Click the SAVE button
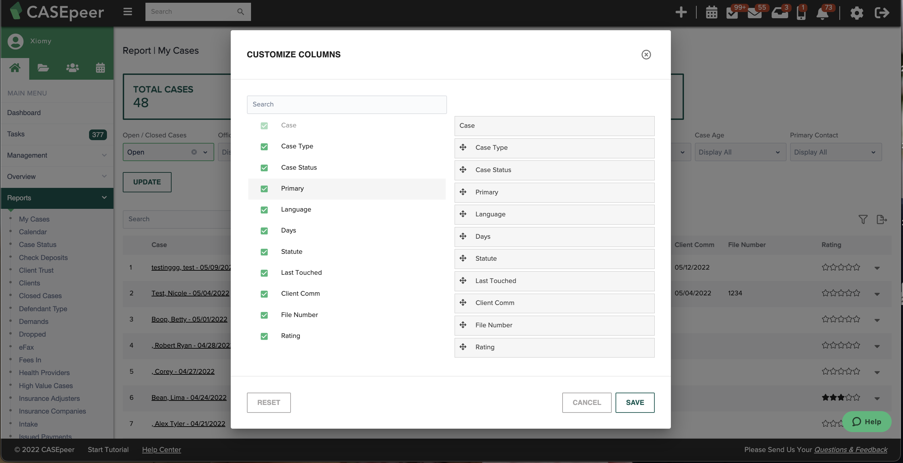 634,403
